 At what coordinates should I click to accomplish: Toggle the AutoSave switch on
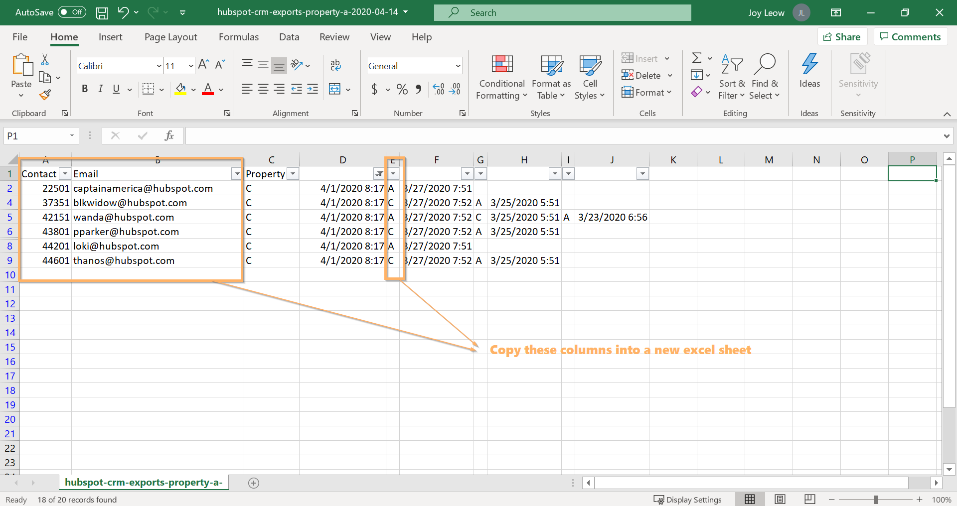pos(71,12)
